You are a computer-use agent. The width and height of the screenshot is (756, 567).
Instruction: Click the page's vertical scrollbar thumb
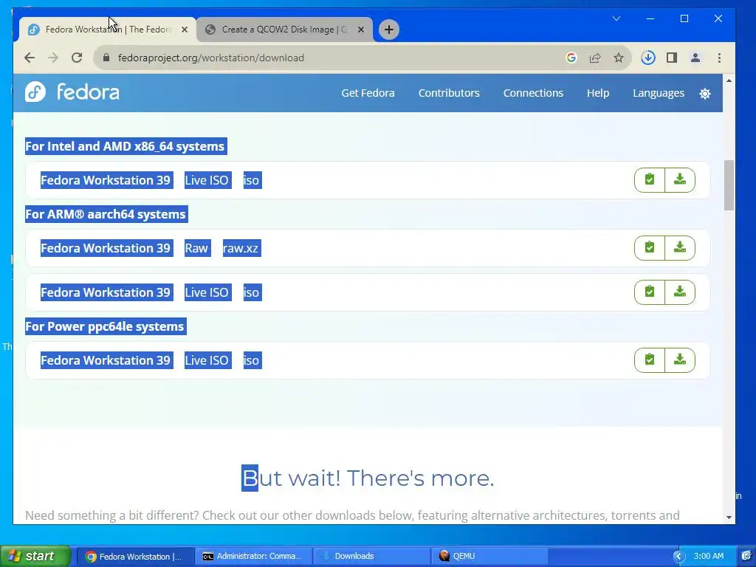pos(729,185)
